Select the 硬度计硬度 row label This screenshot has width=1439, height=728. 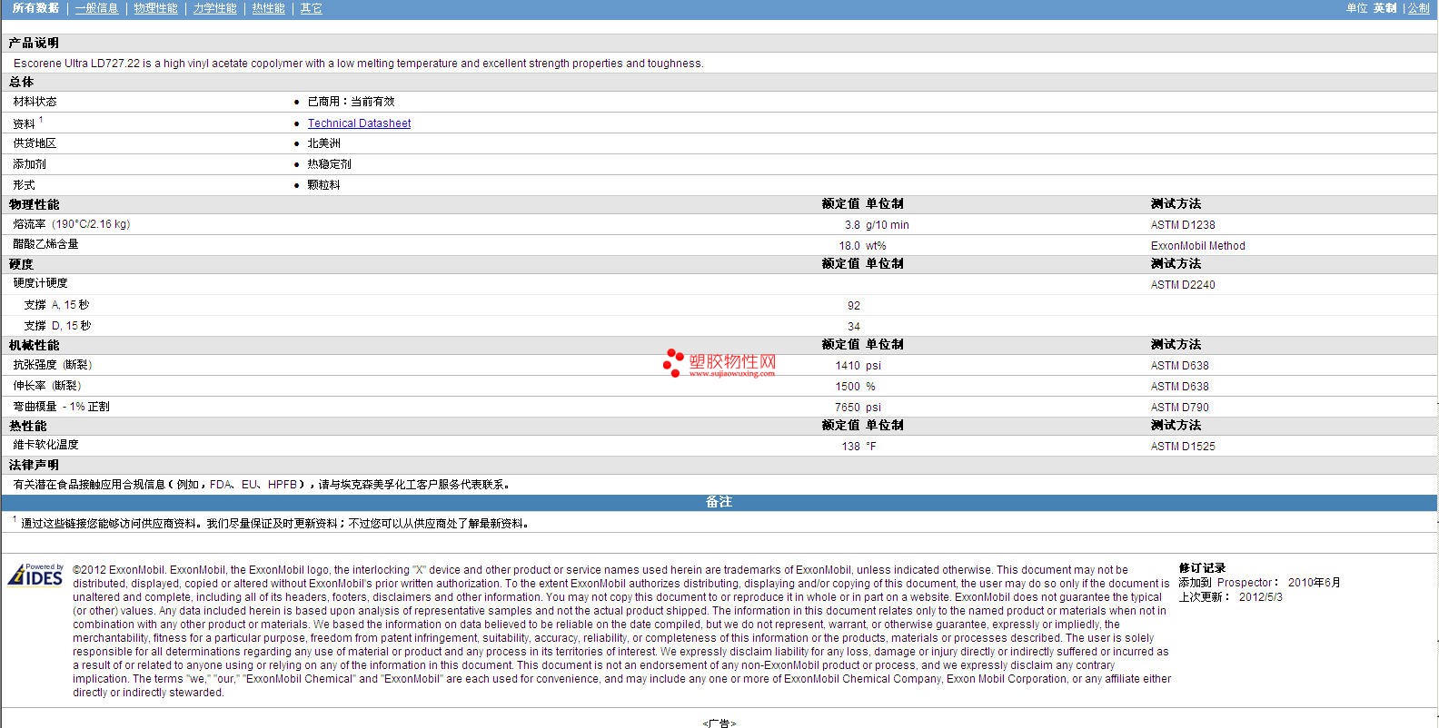(40, 283)
